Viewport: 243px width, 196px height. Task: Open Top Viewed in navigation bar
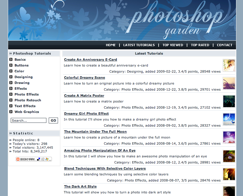[x=173, y=45]
